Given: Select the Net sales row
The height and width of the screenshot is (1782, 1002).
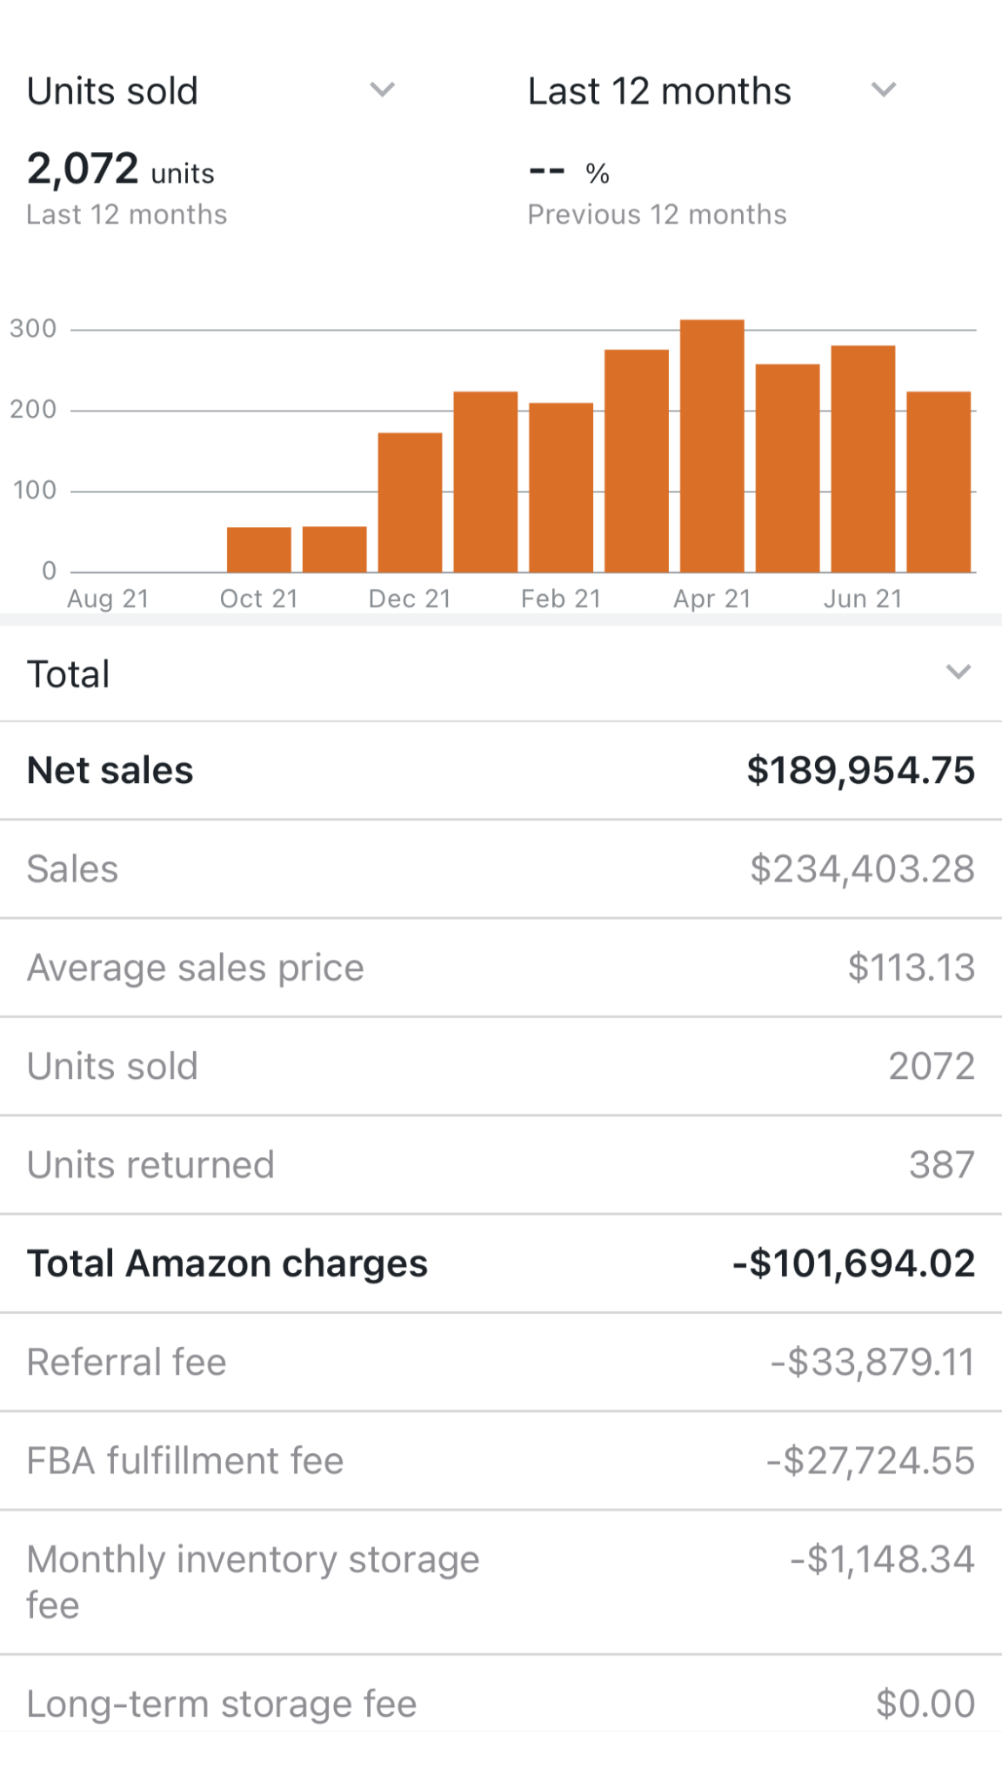Looking at the screenshot, I should 501,771.
